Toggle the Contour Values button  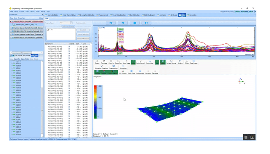(112, 72)
